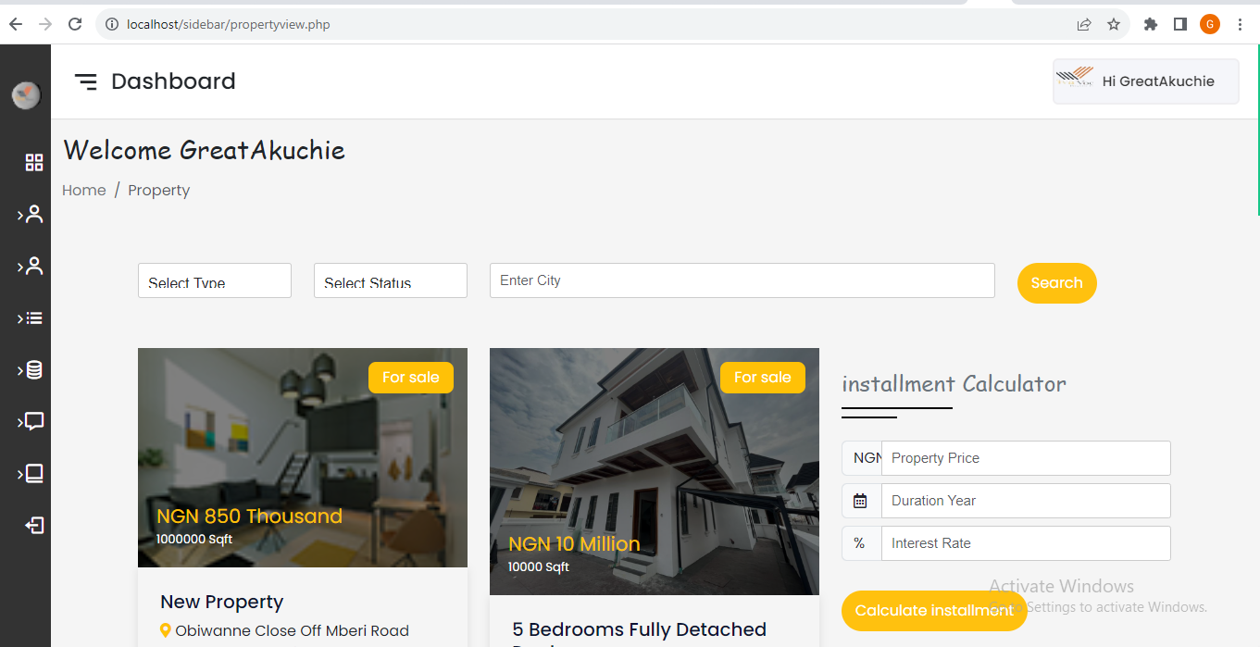The width and height of the screenshot is (1260, 647).
Task: Reload the page with the browser refresh button
Action: [75, 24]
